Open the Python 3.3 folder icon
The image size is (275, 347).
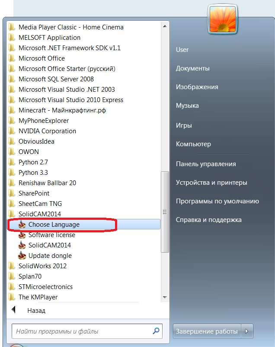12,173
